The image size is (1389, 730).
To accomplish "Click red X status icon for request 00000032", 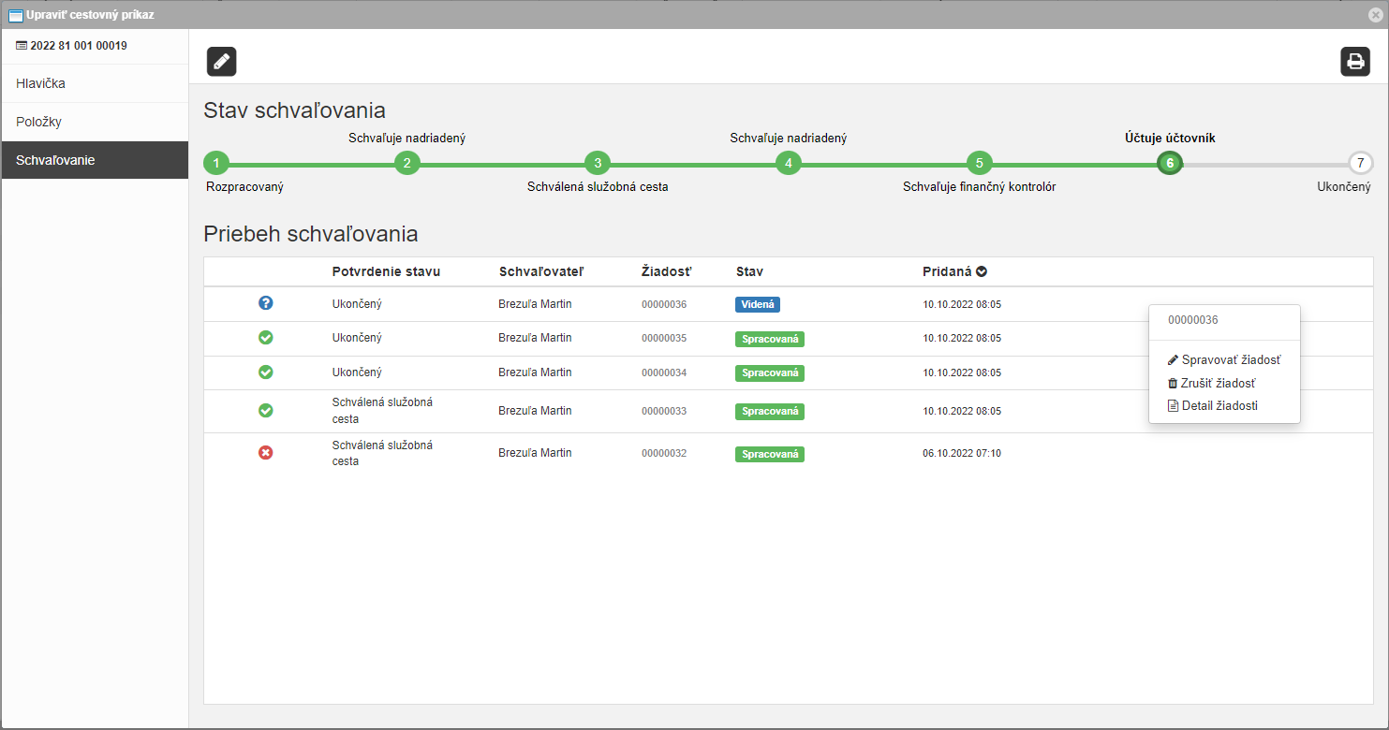I will pyautogui.click(x=266, y=453).
